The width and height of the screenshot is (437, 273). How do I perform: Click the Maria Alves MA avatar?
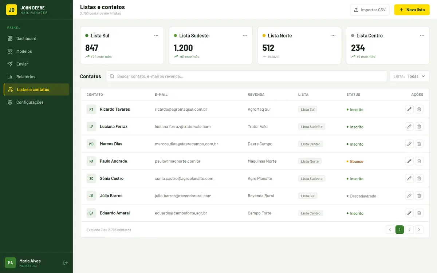point(10,263)
